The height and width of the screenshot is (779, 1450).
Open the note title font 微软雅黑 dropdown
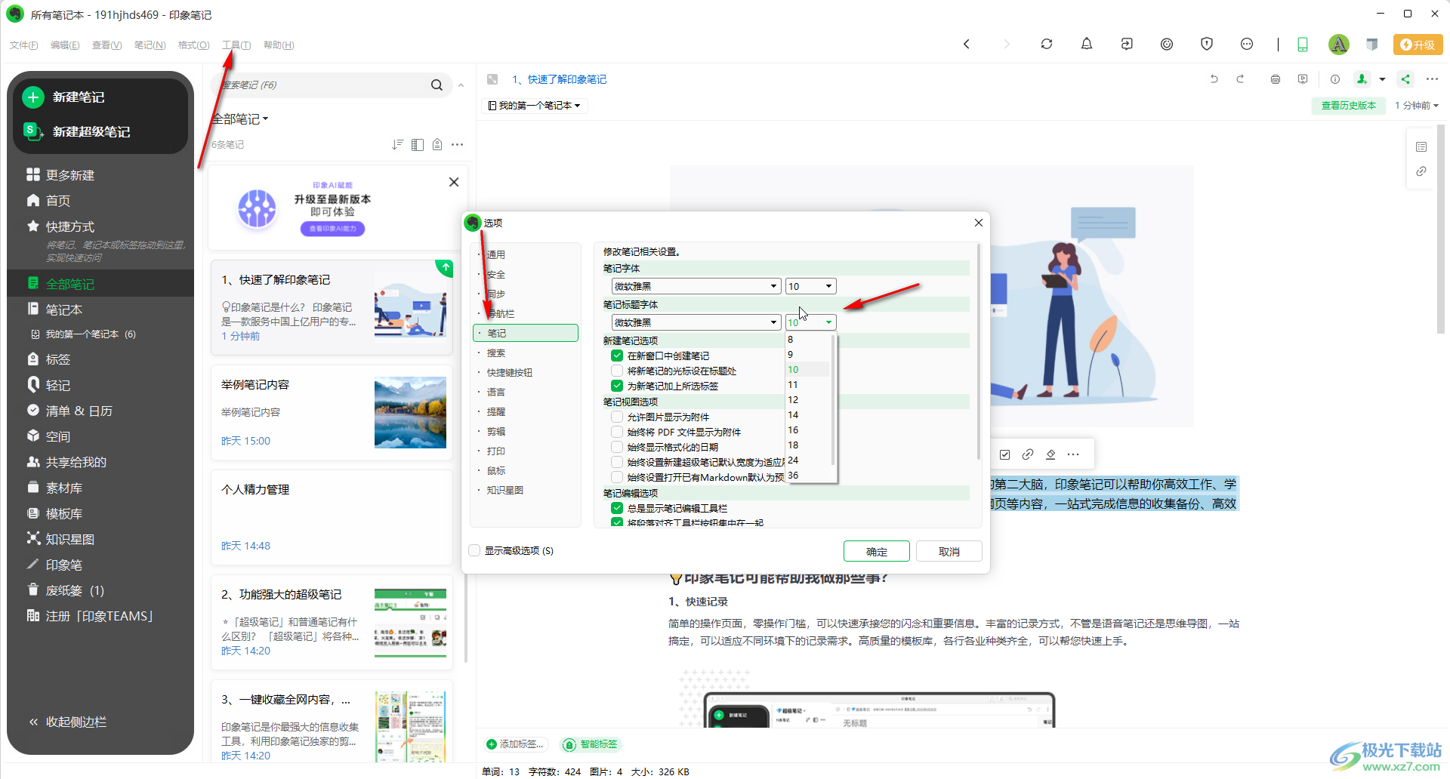[696, 322]
